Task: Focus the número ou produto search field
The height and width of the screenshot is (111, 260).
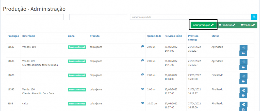Action: click(190, 17)
